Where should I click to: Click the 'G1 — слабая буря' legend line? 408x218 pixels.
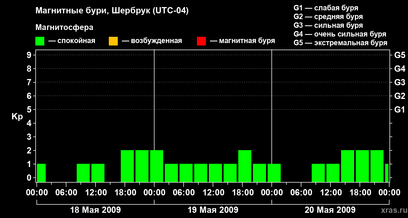(326, 8)
